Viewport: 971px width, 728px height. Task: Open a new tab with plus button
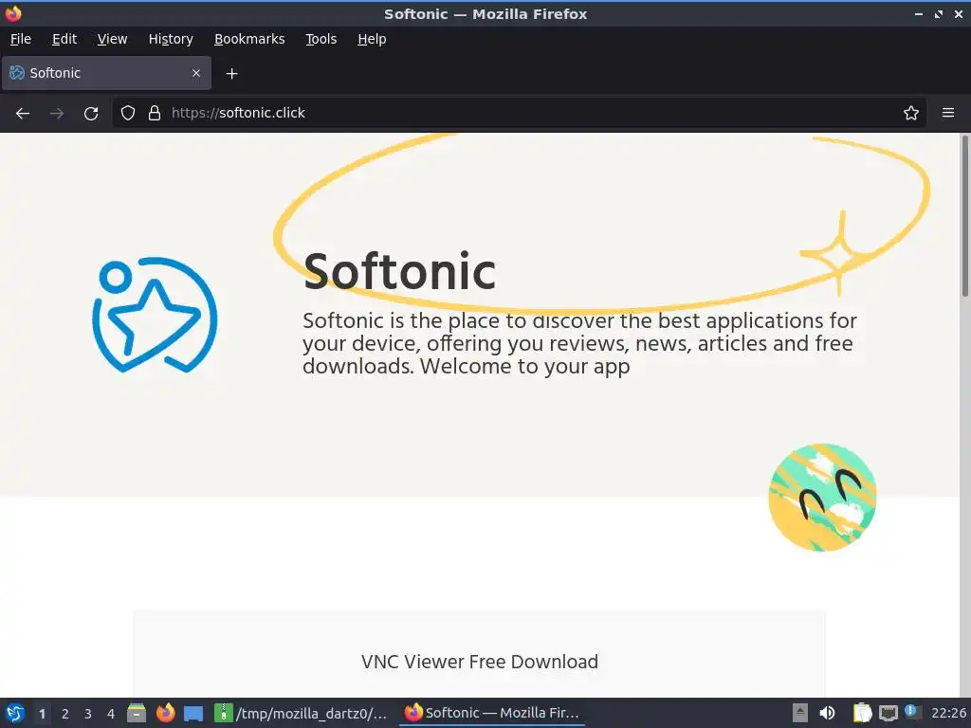231,74
